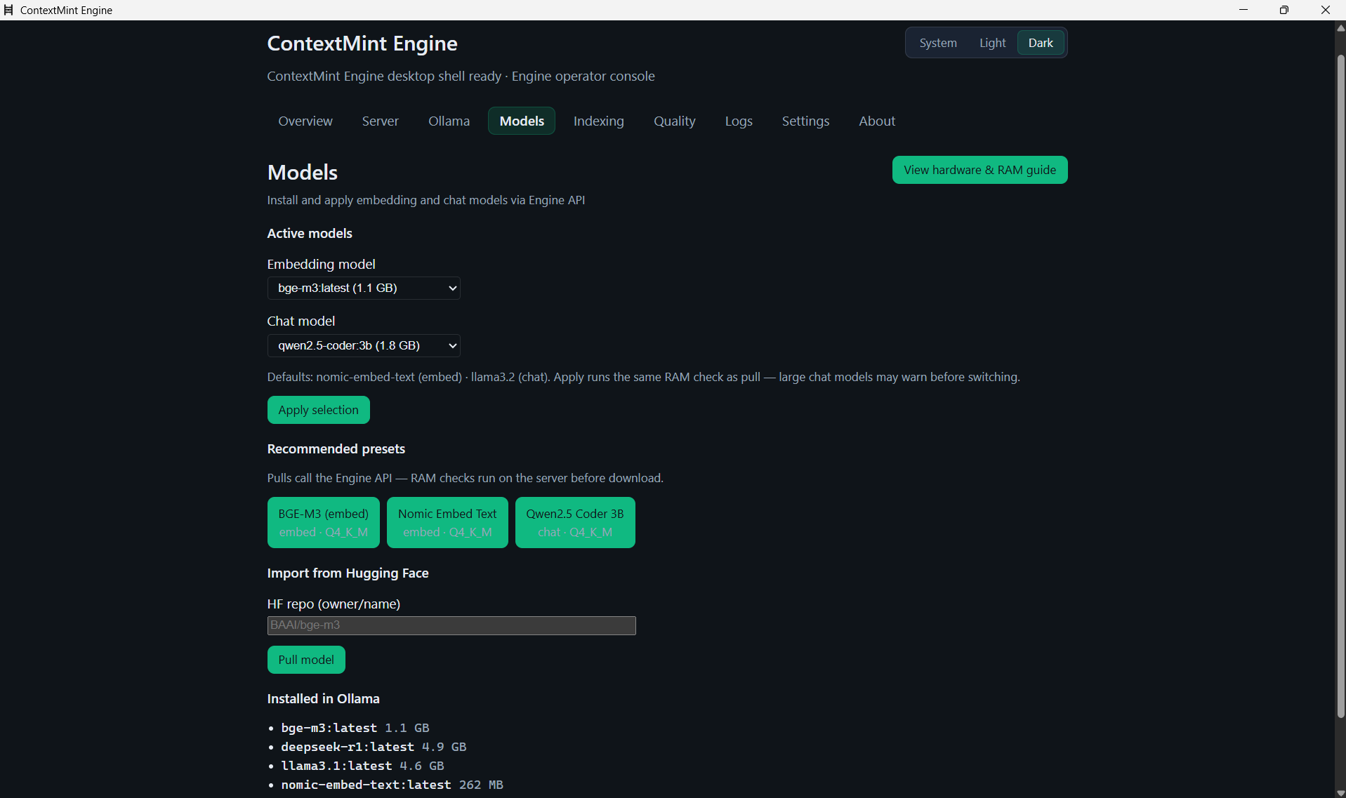Pull the BGE-M3 (embed) preset
Image resolution: width=1346 pixels, height=798 pixels.
click(323, 522)
